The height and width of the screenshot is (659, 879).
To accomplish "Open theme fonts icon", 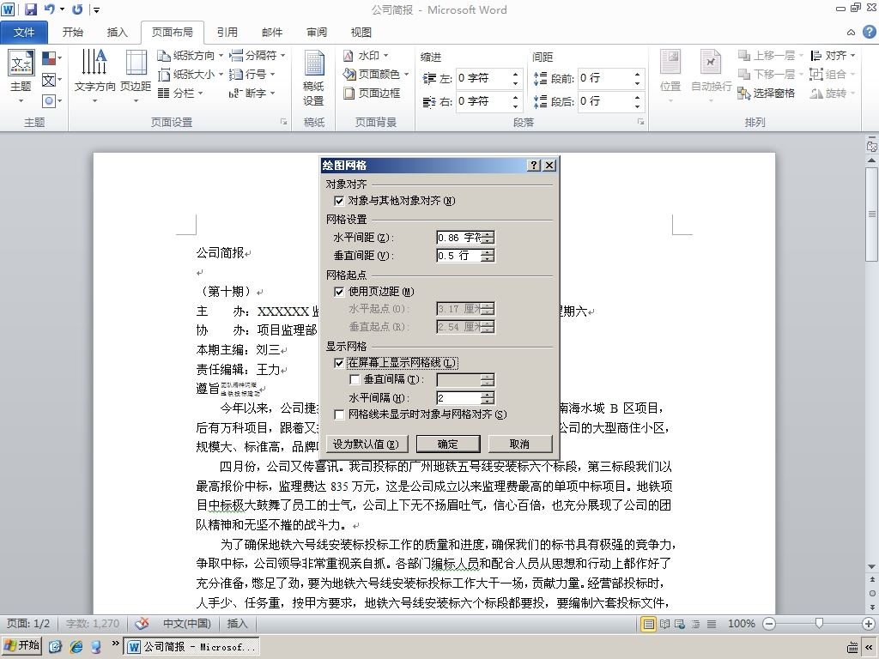I will pyautogui.click(x=51, y=80).
